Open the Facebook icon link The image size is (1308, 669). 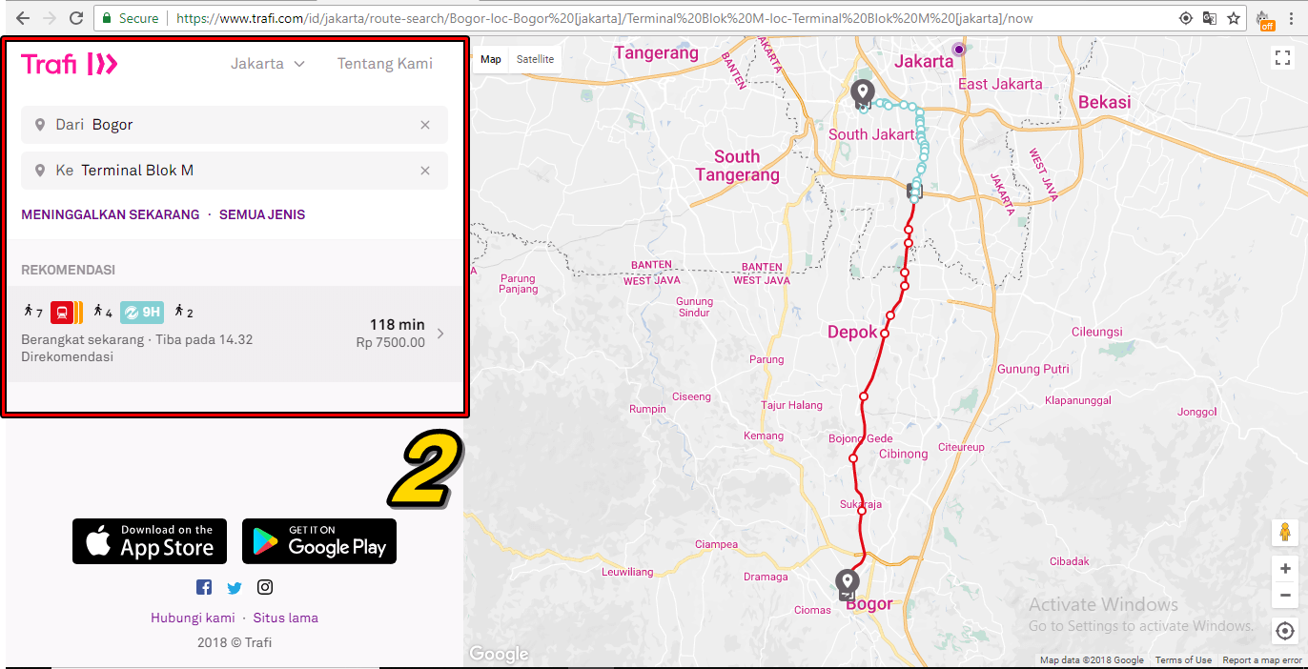[x=204, y=587]
